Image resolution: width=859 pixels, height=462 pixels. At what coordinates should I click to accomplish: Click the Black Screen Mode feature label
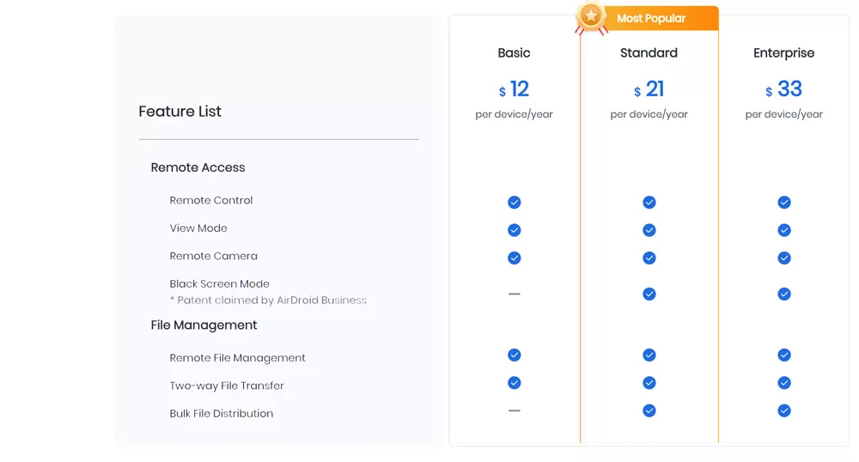(x=219, y=284)
